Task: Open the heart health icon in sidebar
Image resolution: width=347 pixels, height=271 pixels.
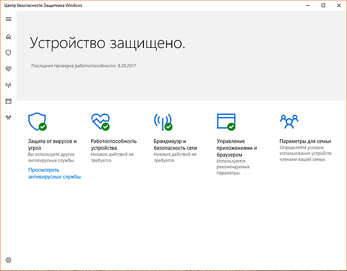Action: [x=8, y=69]
